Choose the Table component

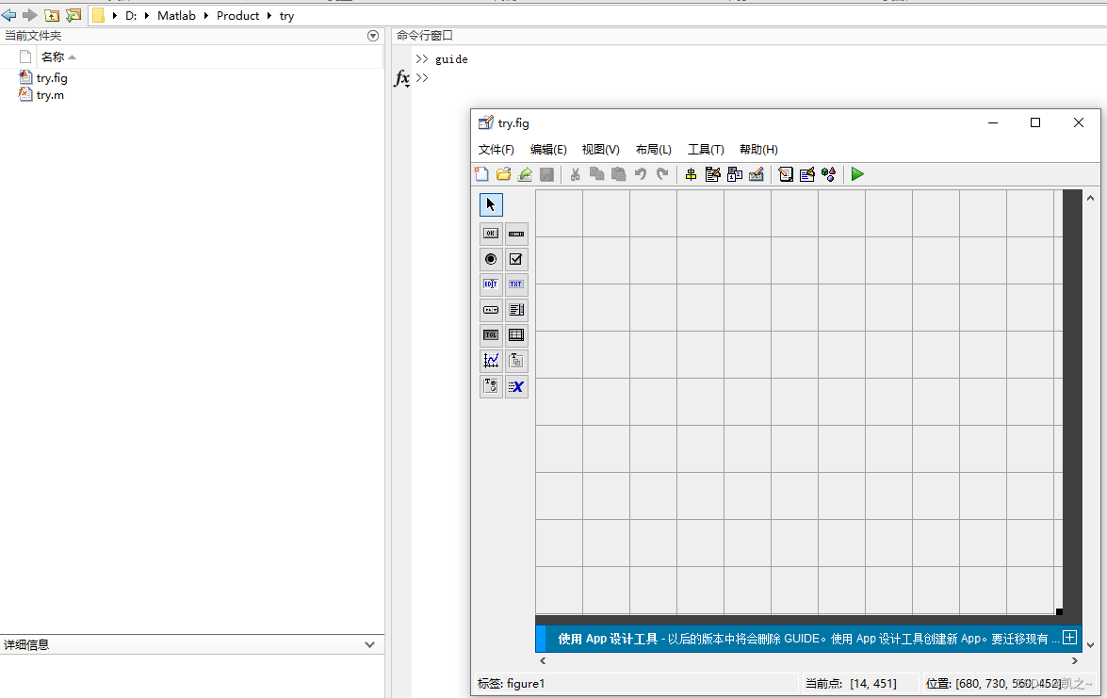tap(516, 335)
